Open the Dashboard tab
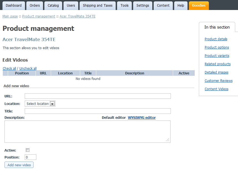 [14, 6]
